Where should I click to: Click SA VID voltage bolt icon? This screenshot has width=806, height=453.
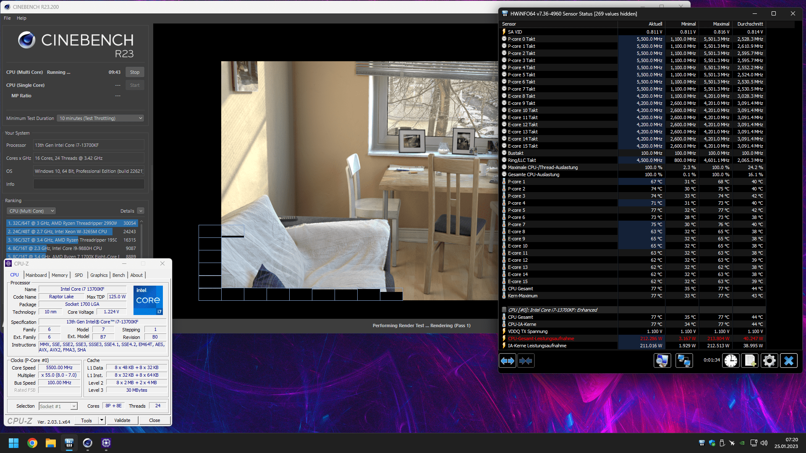tap(504, 32)
